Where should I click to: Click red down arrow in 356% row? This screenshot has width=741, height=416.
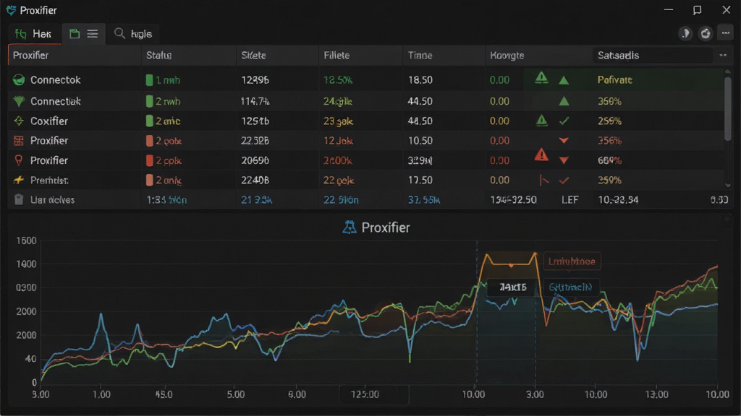point(564,141)
